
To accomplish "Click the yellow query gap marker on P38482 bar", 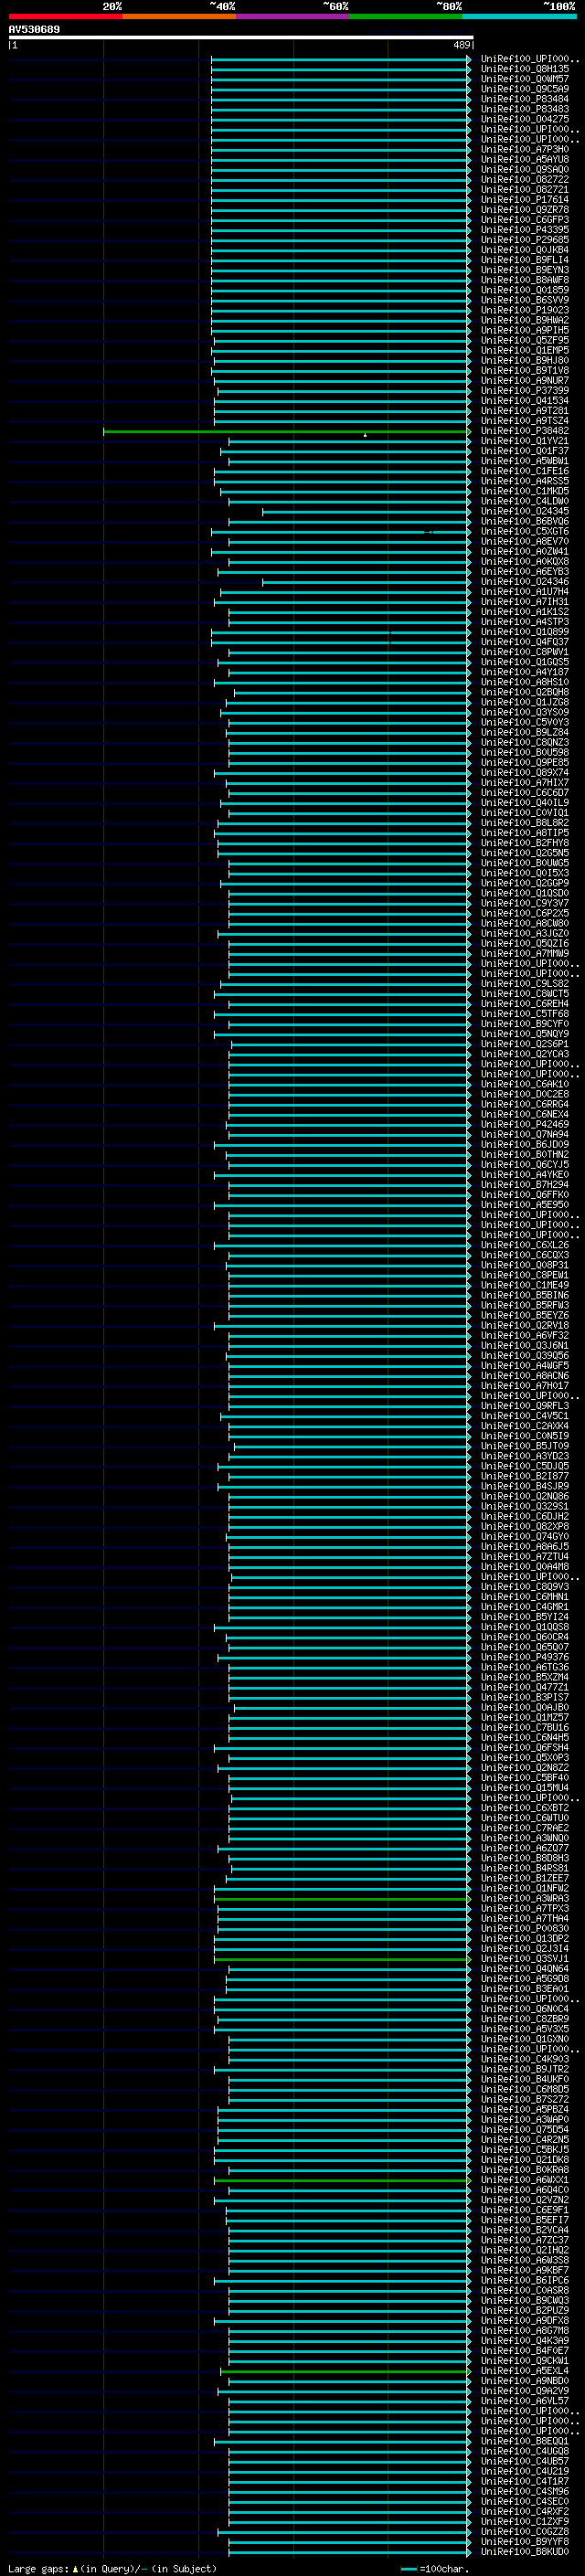I will (x=365, y=435).
